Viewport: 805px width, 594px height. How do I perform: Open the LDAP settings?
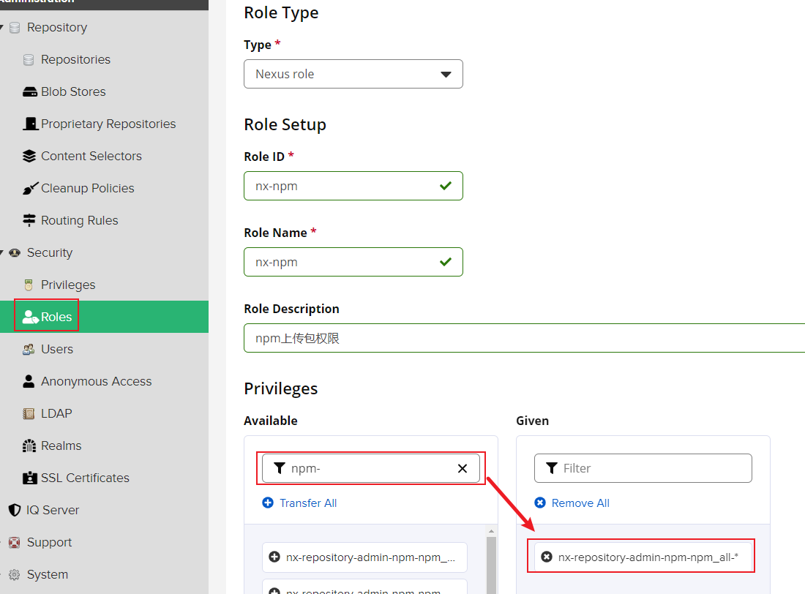point(56,413)
